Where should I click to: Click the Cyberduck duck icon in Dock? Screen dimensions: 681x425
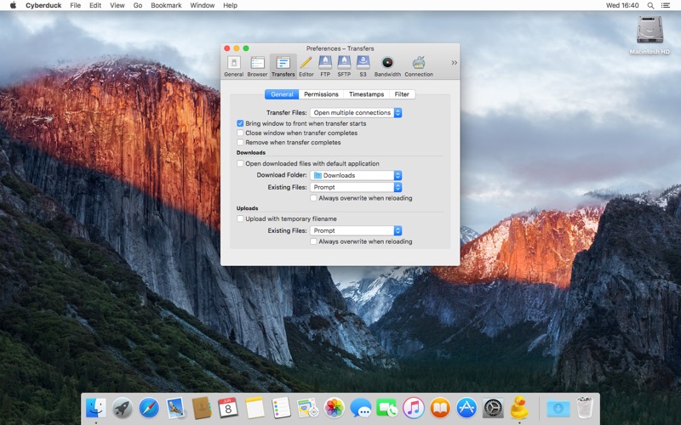(x=519, y=407)
